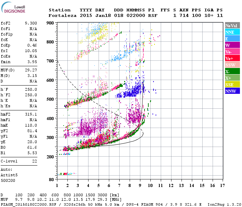Click the foF2 value 9.300
This screenshot has width=242, height=207.
point(31,23)
